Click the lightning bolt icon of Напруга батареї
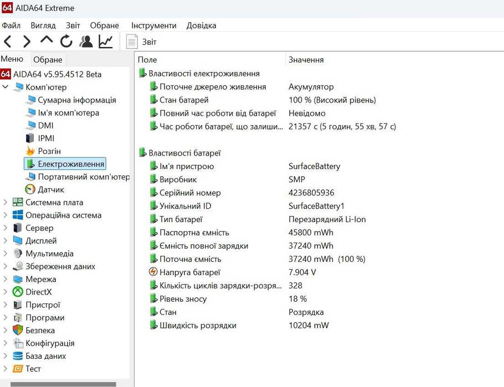This screenshot has height=387, width=504. [x=153, y=272]
